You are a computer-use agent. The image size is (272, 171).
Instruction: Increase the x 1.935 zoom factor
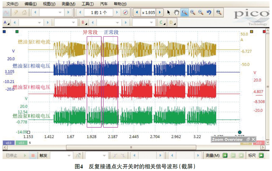click(160, 13)
